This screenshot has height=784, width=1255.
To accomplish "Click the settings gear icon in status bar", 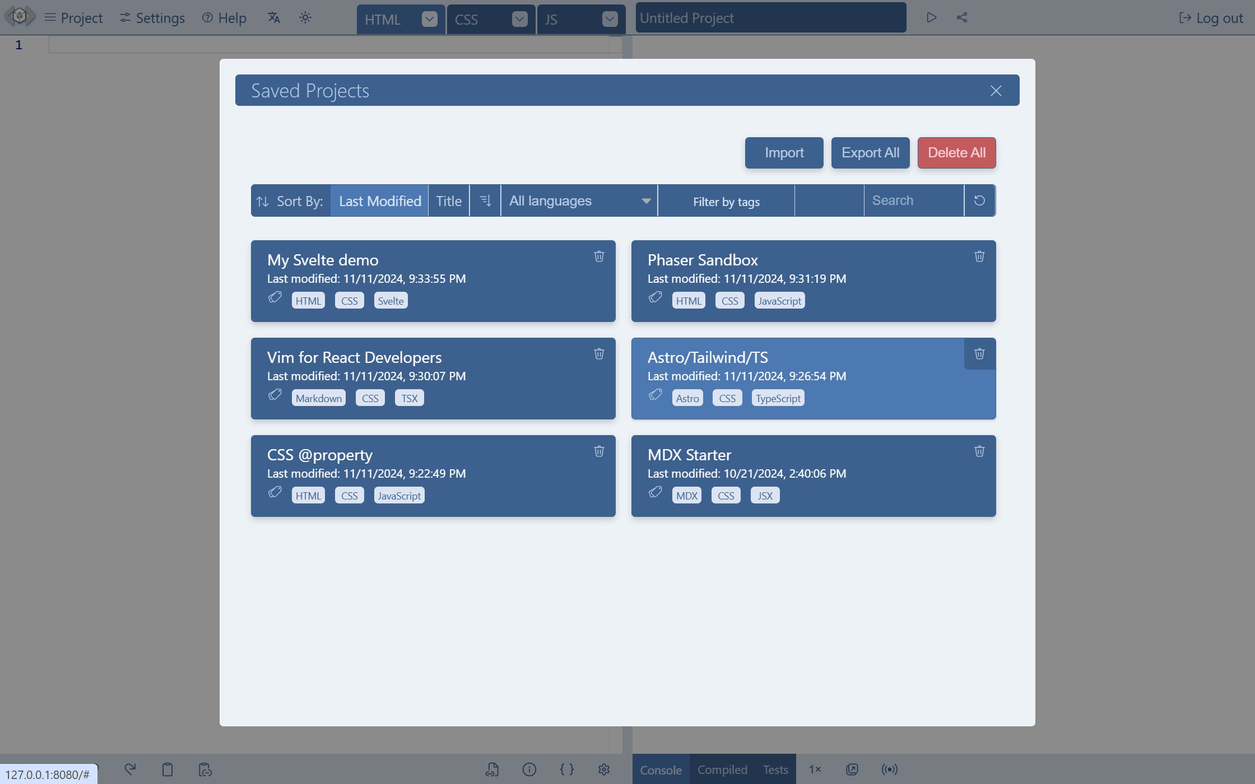I will [x=603, y=769].
